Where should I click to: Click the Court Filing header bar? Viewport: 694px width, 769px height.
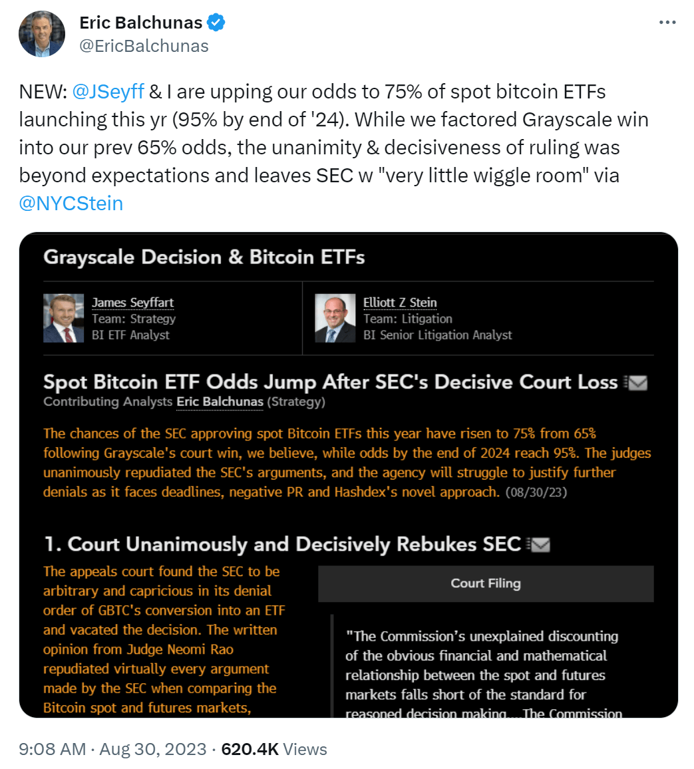[486, 583]
